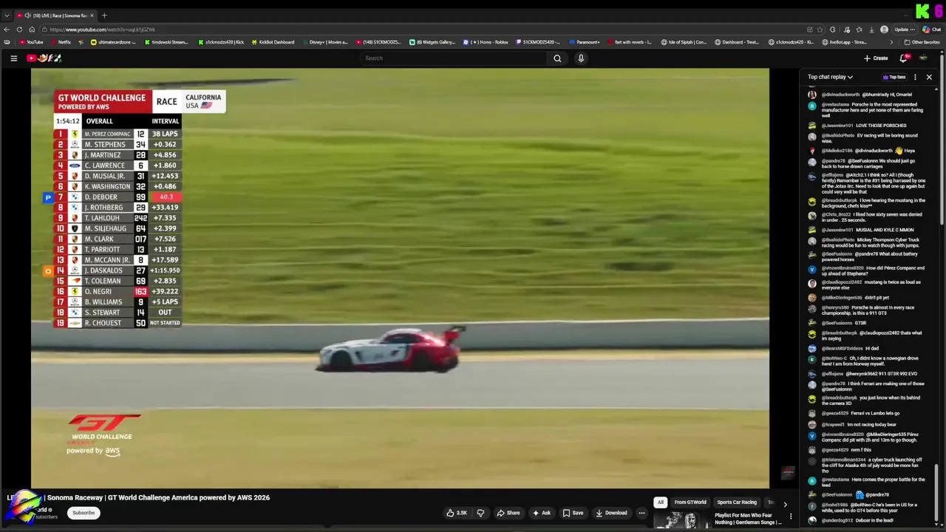Open more actions three-dot button under video
This screenshot has height=532, width=946.
coord(642,513)
